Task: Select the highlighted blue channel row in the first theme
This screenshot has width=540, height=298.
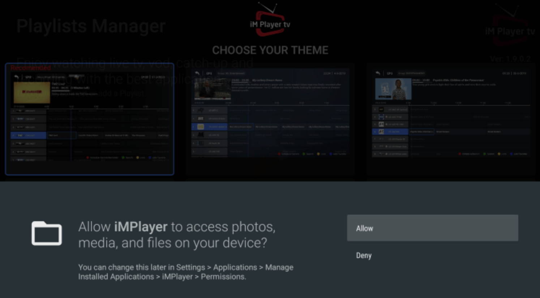Action: (x=29, y=135)
